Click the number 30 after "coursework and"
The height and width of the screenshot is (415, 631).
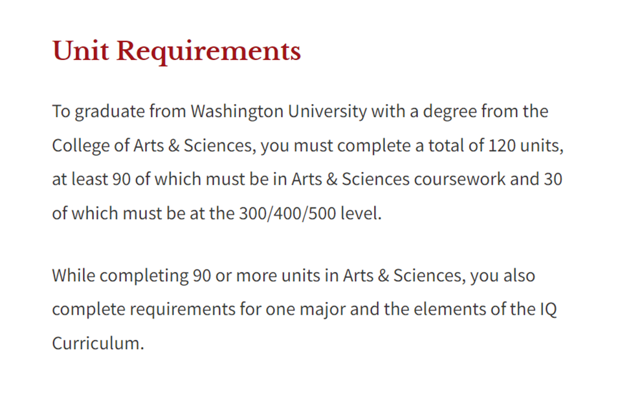[x=552, y=180]
